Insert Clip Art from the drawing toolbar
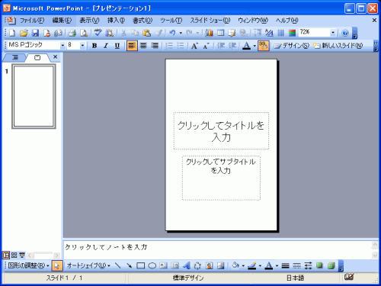The height and width of the screenshot is (286, 381). click(x=209, y=265)
